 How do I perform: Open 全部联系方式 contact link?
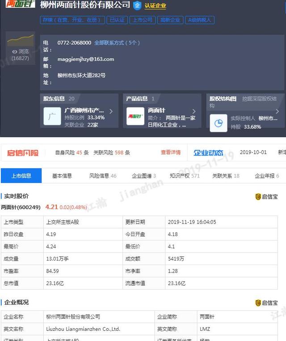(117, 43)
